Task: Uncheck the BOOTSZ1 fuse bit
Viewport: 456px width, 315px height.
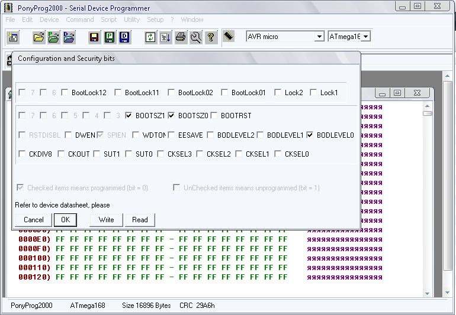Action: click(x=129, y=116)
